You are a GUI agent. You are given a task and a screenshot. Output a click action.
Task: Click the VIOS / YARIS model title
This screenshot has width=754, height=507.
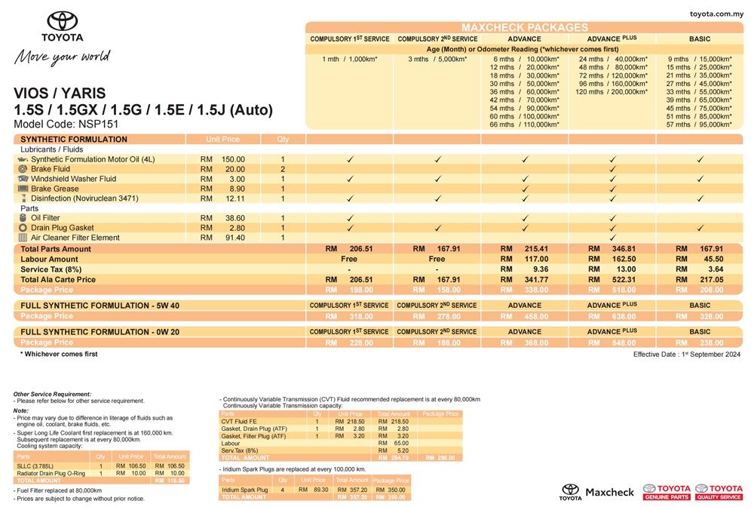(60, 93)
